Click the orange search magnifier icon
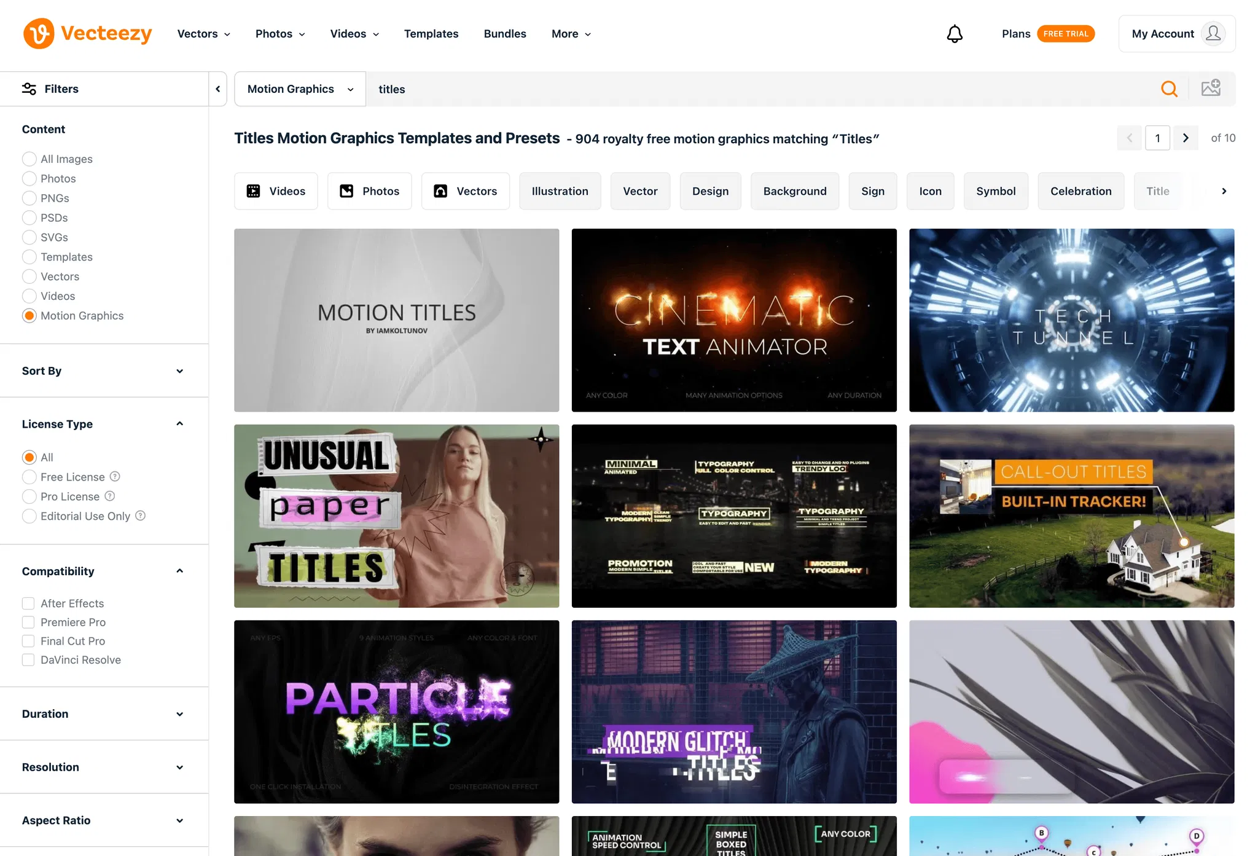The image size is (1258, 856). (1169, 89)
